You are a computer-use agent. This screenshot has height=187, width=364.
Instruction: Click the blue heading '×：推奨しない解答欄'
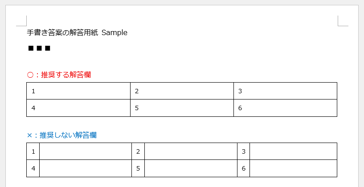(61, 135)
